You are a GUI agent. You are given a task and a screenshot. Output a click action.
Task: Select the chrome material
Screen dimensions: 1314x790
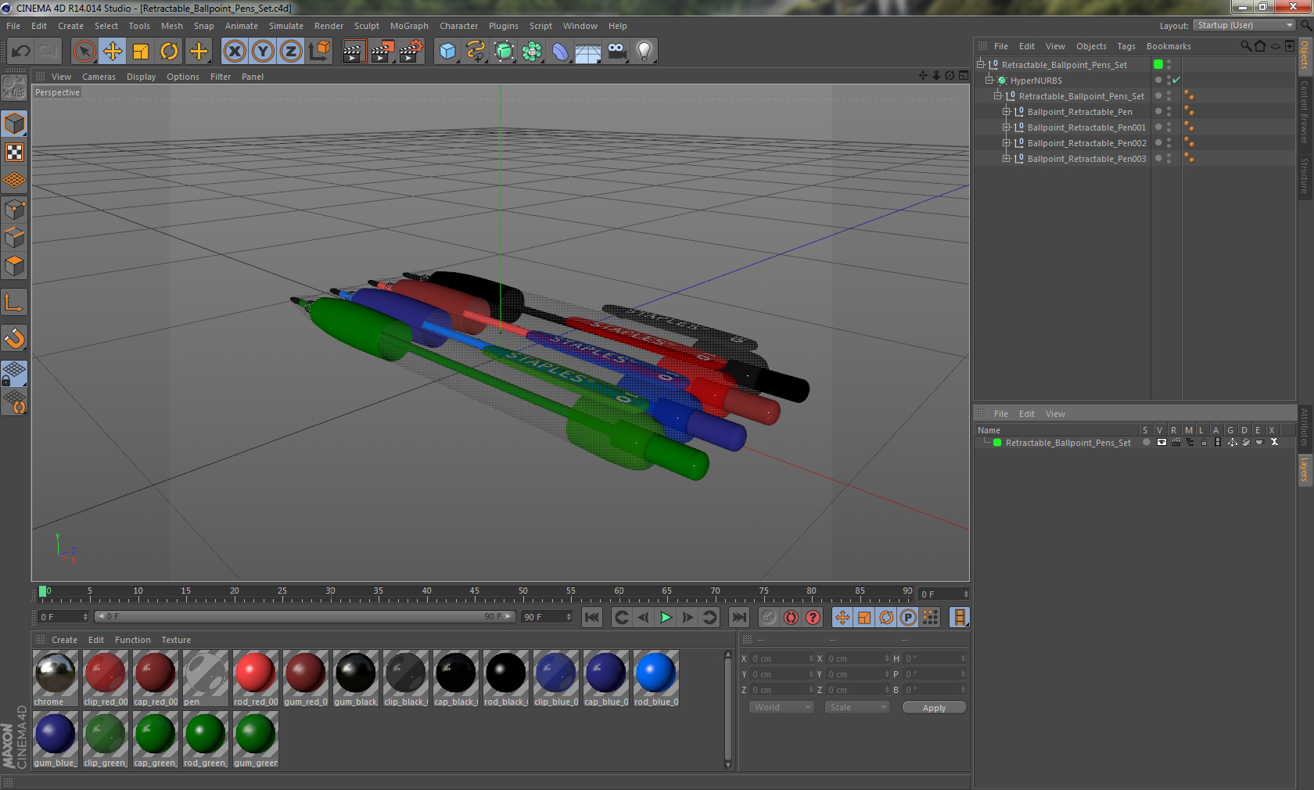56,678
